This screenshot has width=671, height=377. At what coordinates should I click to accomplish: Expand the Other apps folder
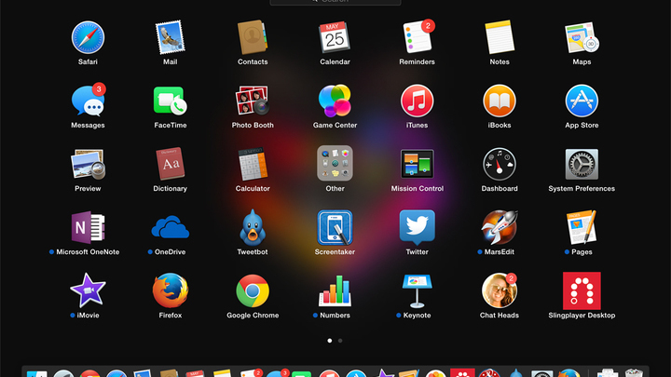[x=335, y=163]
